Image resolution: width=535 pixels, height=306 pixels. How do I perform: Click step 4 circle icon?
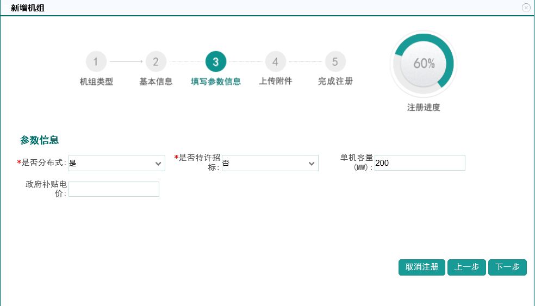click(x=276, y=62)
